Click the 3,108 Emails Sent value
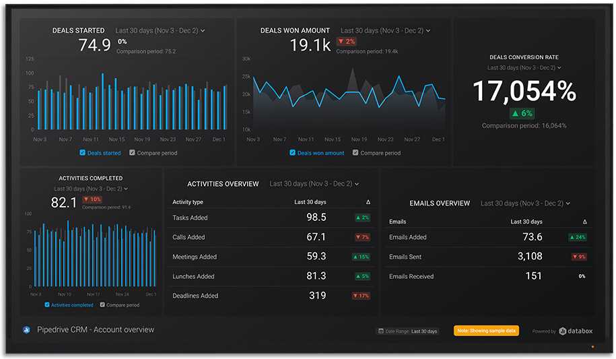616x359 pixels. (530, 257)
